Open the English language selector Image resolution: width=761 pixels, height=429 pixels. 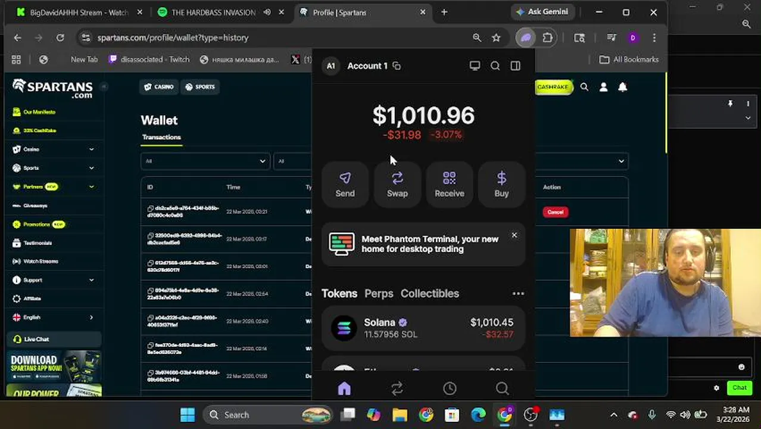coord(52,318)
